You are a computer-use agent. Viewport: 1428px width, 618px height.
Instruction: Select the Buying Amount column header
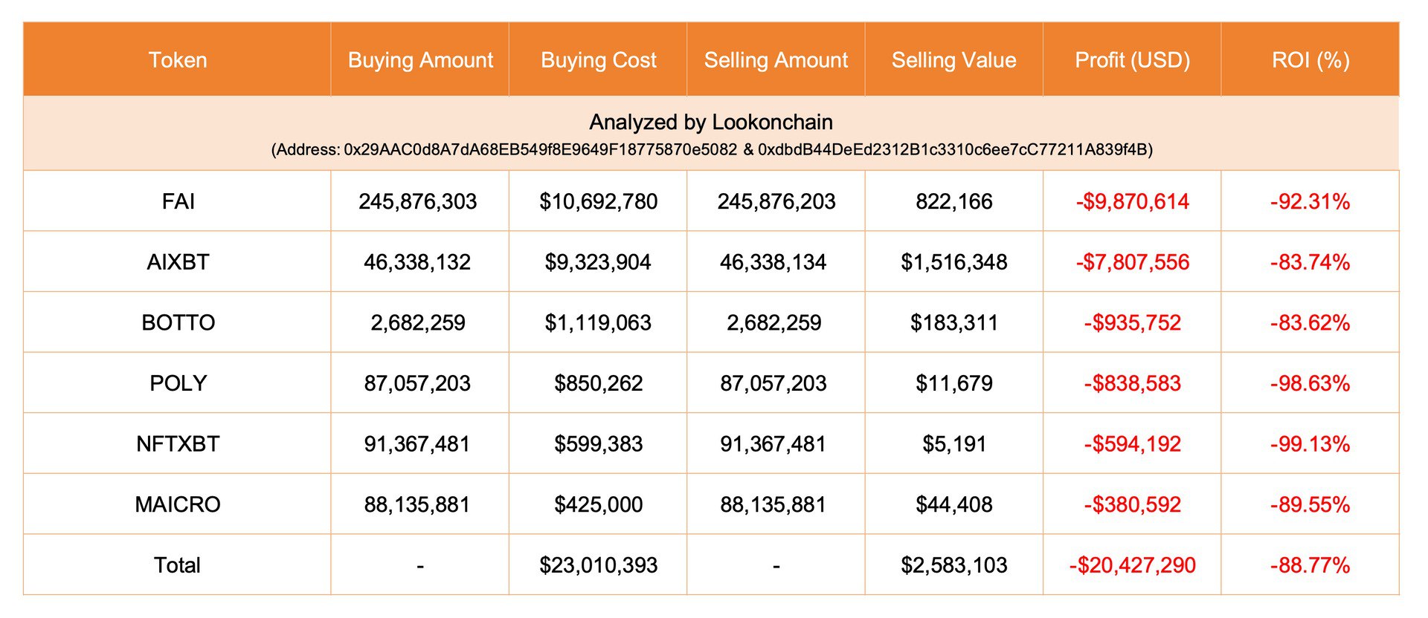[x=420, y=60]
